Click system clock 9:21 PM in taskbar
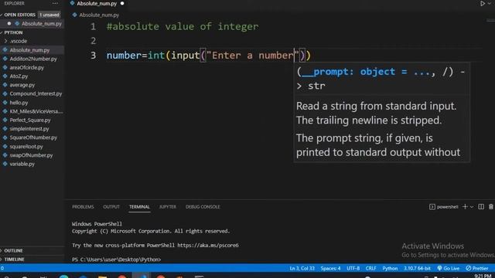 click(x=483, y=276)
